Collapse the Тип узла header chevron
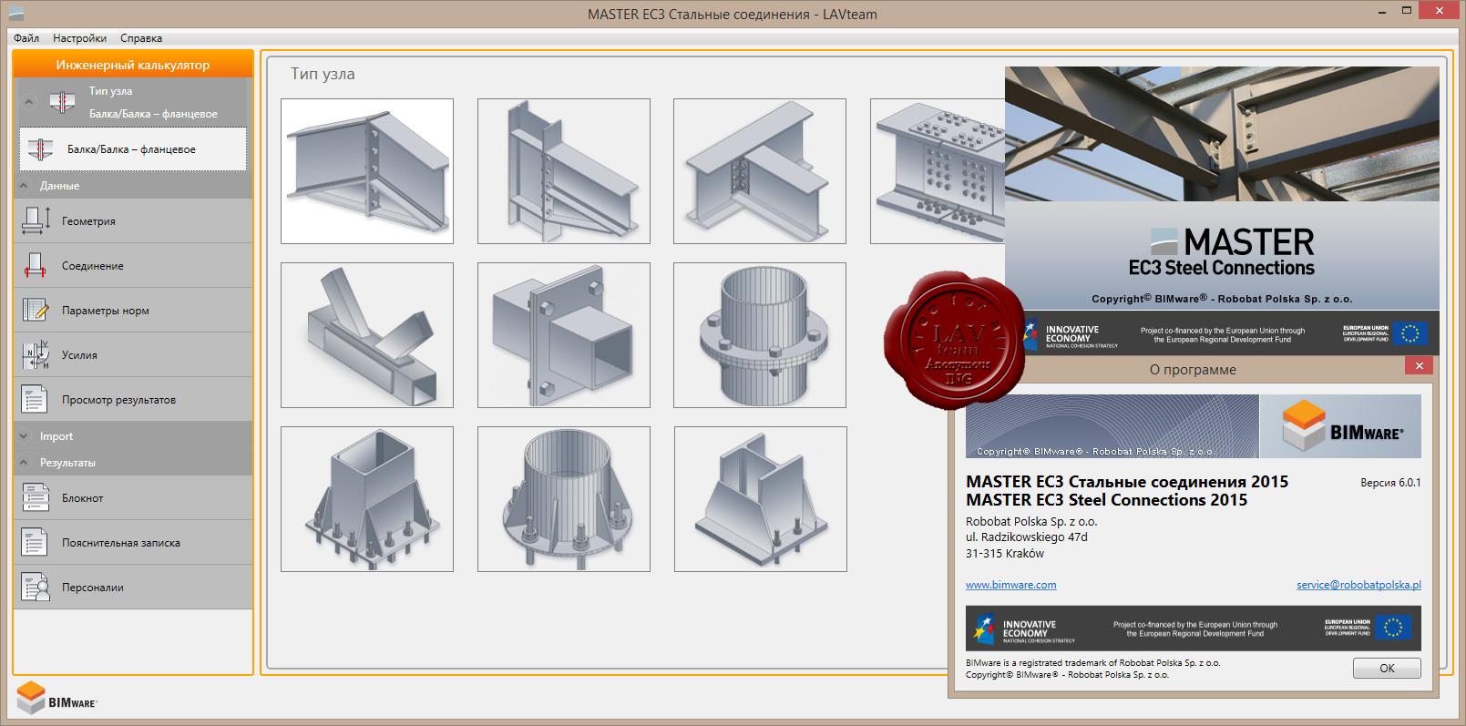1466x726 pixels. tap(28, 101)
